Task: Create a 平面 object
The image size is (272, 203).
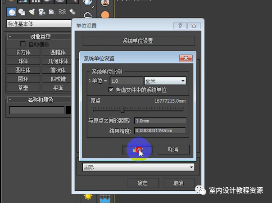Action: [57, 88]
